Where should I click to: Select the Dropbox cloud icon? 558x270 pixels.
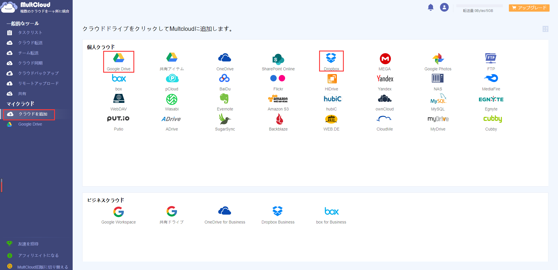point(331,58)
